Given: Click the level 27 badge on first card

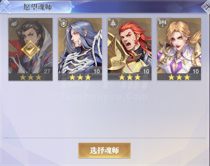Looking at the screenshot, I should point(47,71).
